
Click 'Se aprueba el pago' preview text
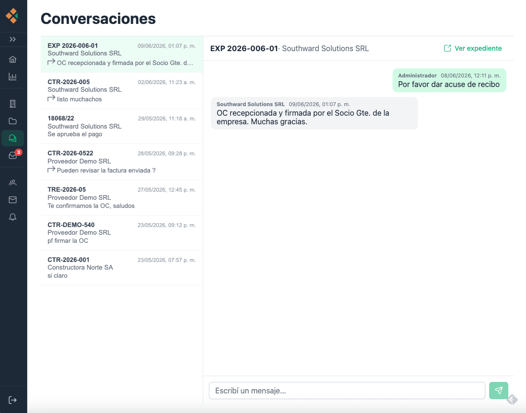(x=75, y=134)
